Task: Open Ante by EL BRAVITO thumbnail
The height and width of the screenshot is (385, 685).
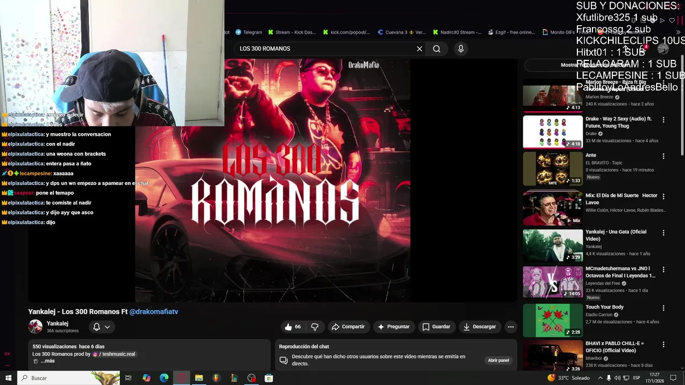Action: coord(552,169)
